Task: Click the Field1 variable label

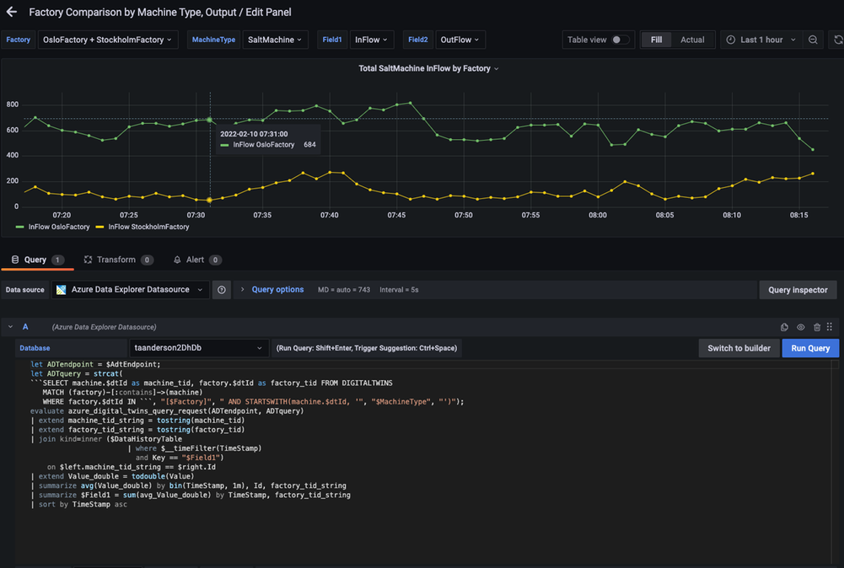Action: (332, 40)
